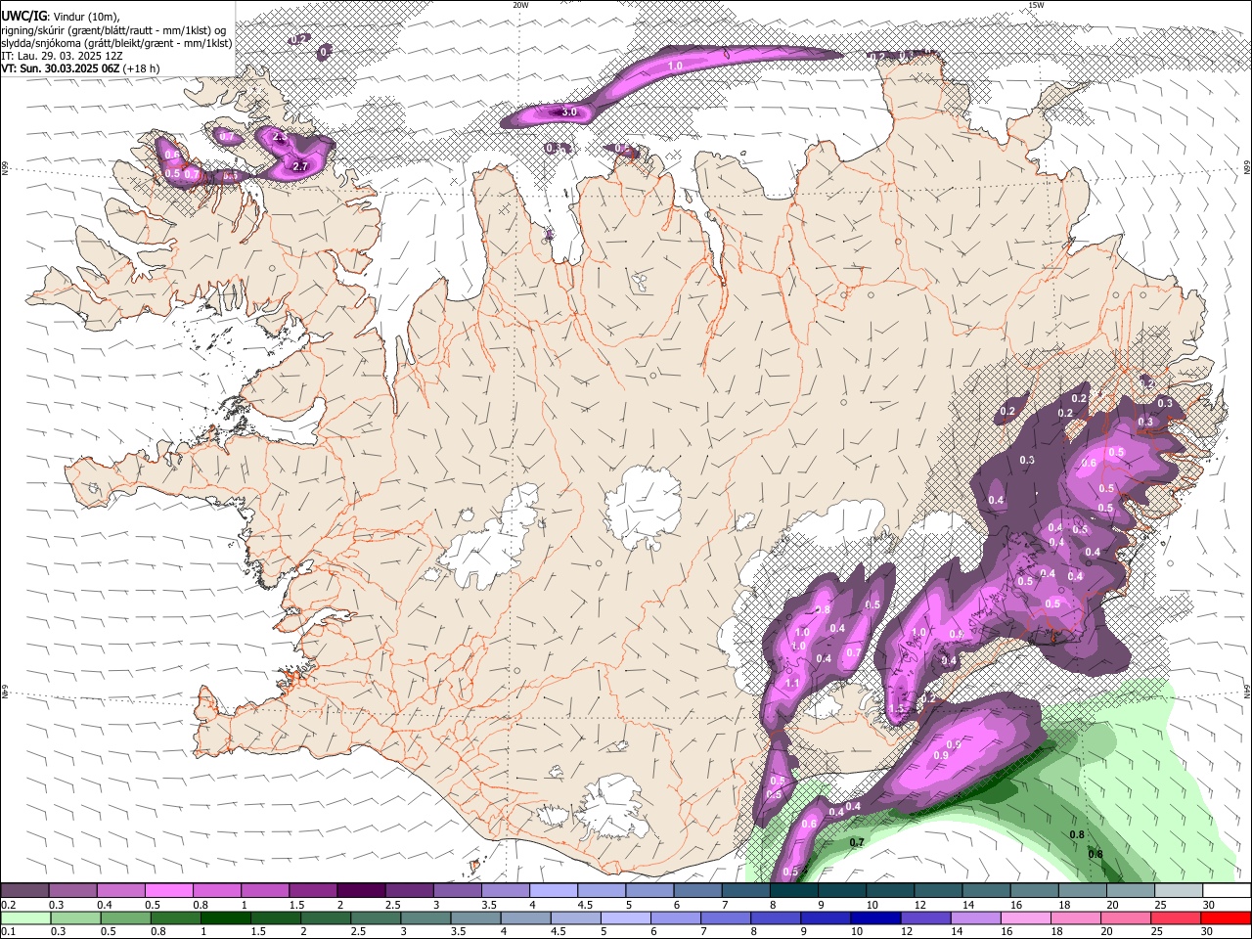Click the 1.1 snowfall value label
The image size is (1252, 939).
(792, 683)
